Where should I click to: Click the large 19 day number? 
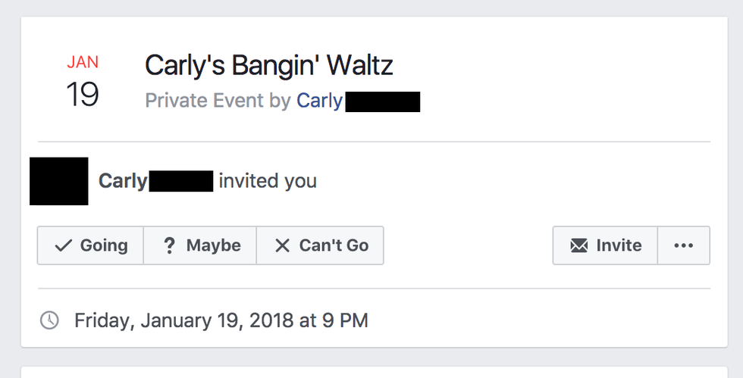pyautogui.click(x=82, y=95)
